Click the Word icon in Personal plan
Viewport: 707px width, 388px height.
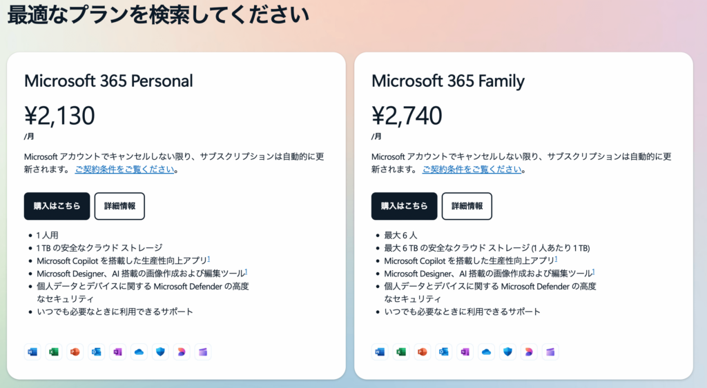[32, 352]
